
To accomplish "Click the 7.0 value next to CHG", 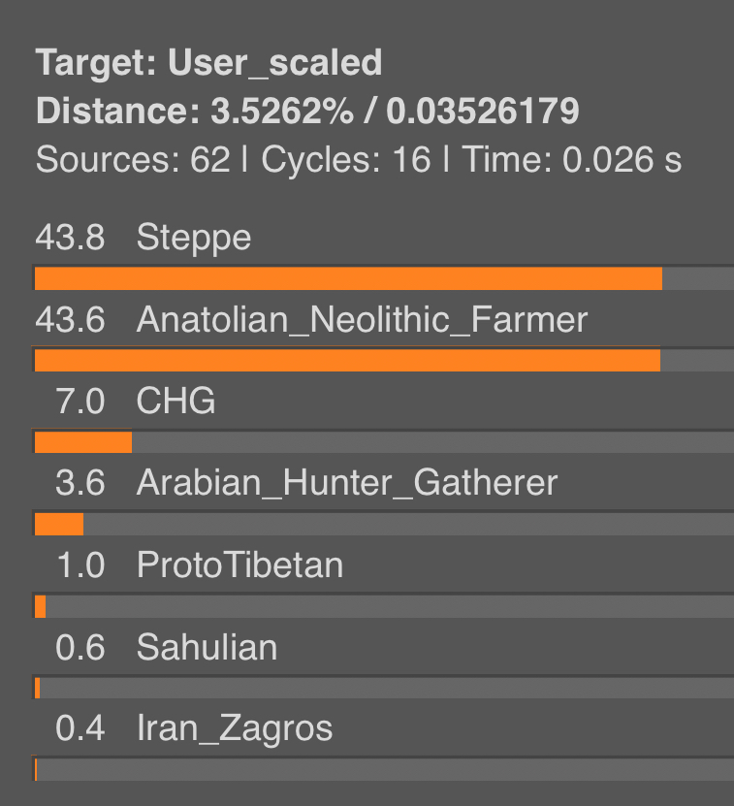I will [x=80, y=402].
